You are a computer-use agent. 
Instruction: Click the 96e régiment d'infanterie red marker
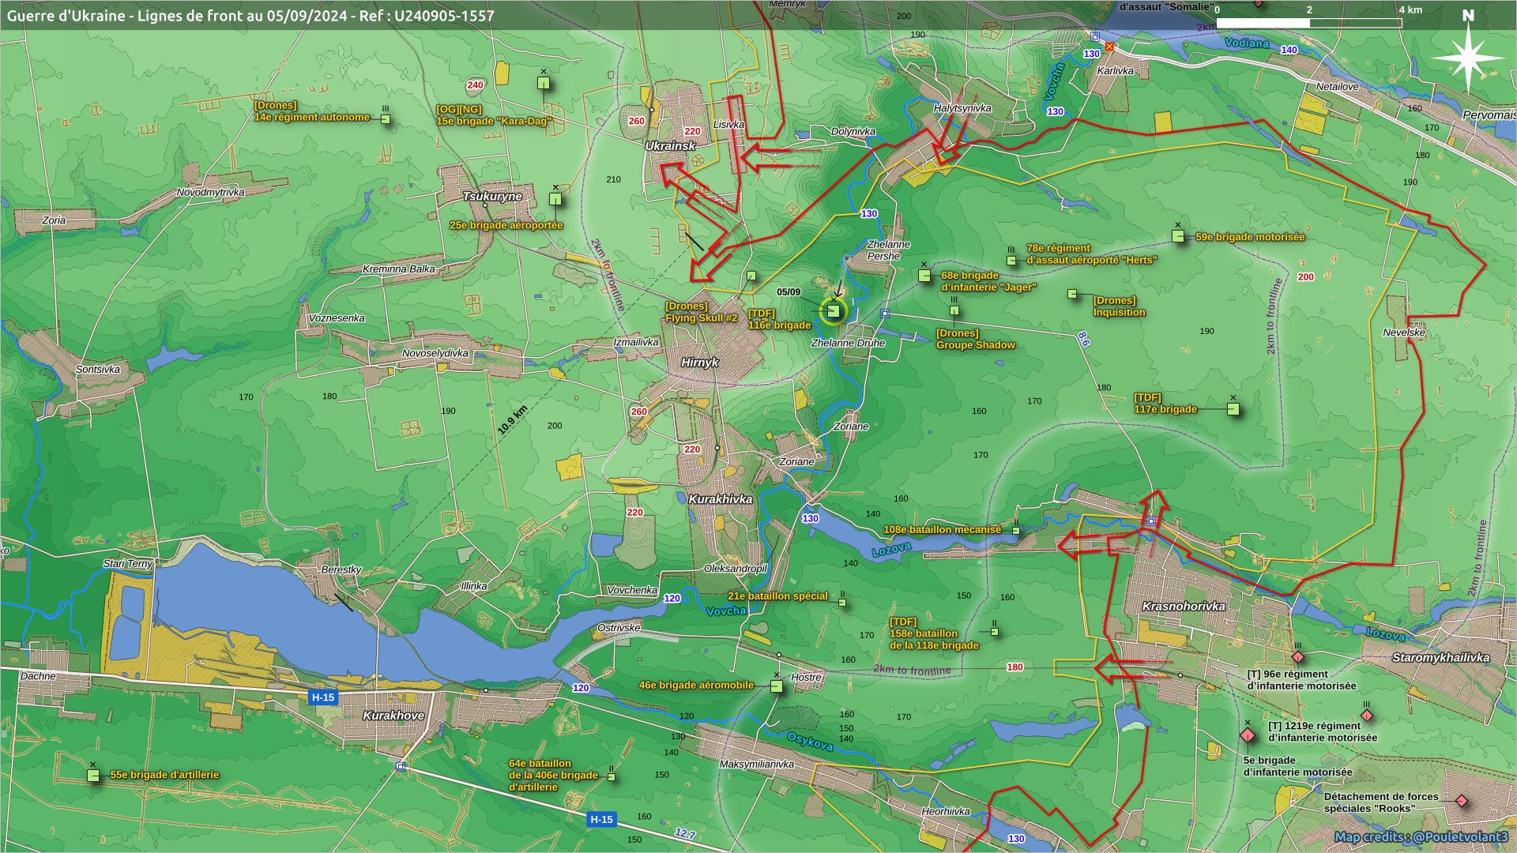[1297, 657]
